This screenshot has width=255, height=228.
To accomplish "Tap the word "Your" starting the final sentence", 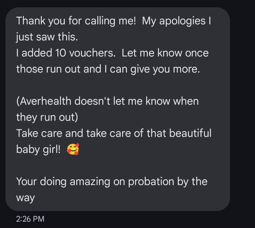I will point(26,182).
